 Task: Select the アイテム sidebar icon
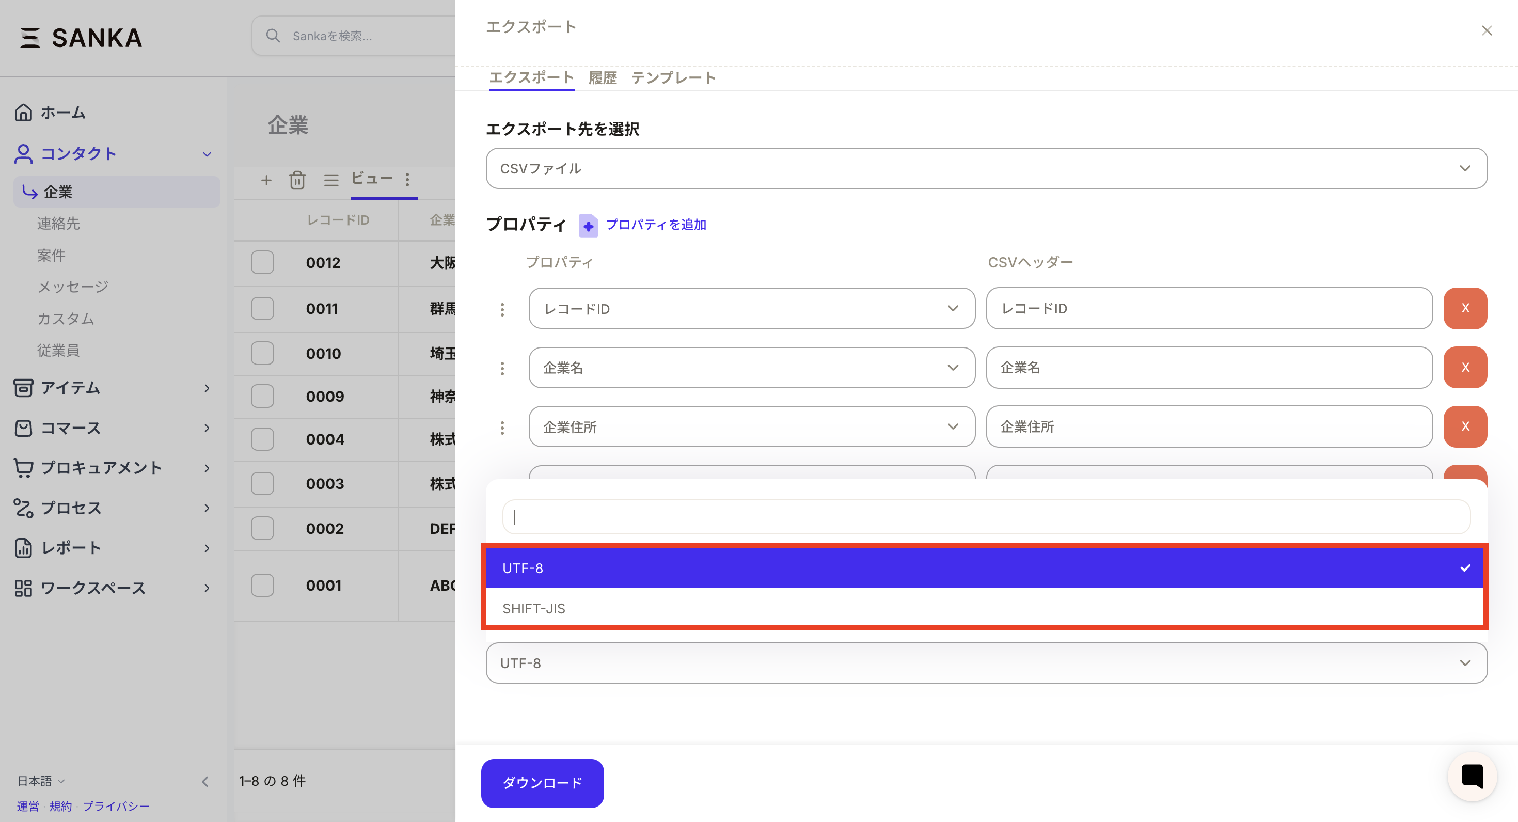23,388
